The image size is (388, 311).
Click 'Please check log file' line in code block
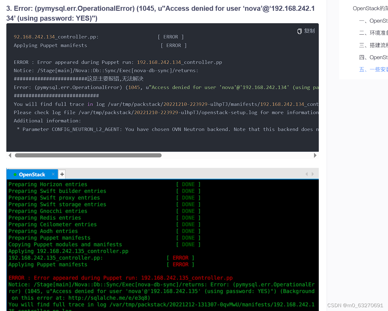(x=166, y=113)
